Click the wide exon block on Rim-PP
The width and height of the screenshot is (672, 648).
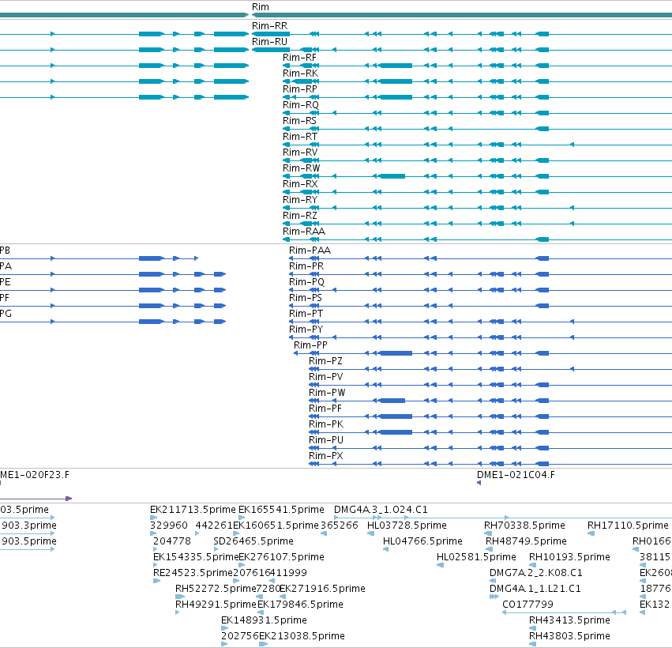pyautogui.click(x=396, y=353)
